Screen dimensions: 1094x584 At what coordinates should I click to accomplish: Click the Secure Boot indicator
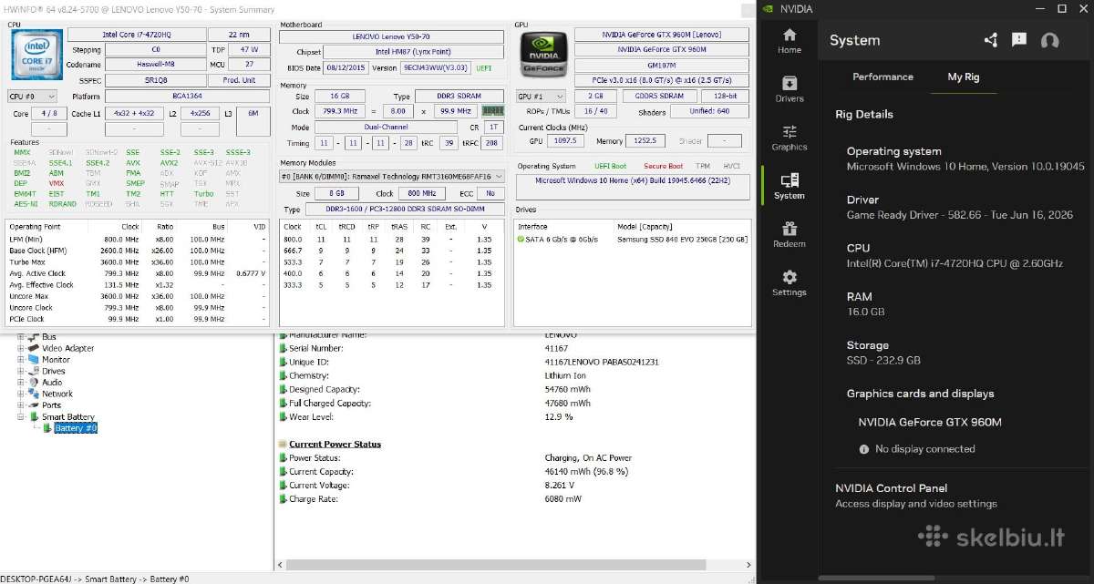point(664,166)
